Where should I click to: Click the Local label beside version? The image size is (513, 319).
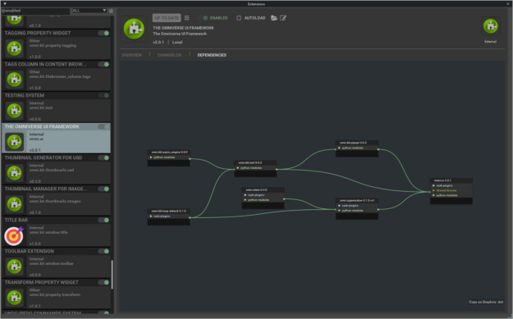tap(177, 43)
